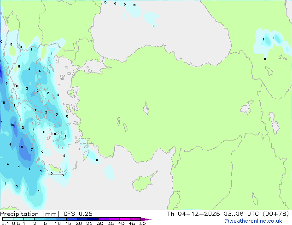Image resolution: width=292 pixels, height=225 pixels.
Task: Click the legend arrow tip above 50
Action: point(146,219)
